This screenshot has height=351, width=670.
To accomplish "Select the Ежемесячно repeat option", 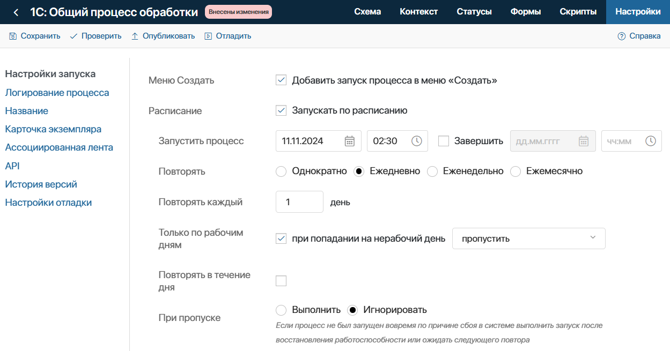I will click(x=516, y=171).
